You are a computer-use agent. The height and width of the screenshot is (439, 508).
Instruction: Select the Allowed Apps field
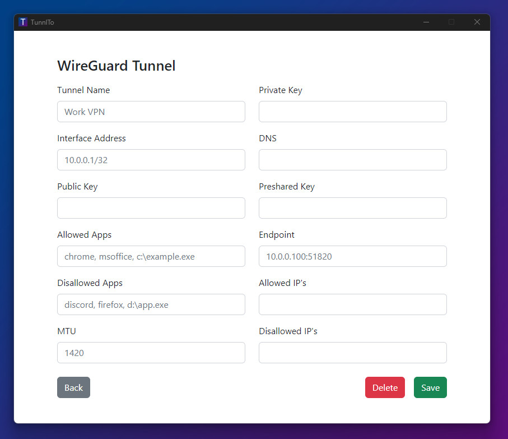151,256
